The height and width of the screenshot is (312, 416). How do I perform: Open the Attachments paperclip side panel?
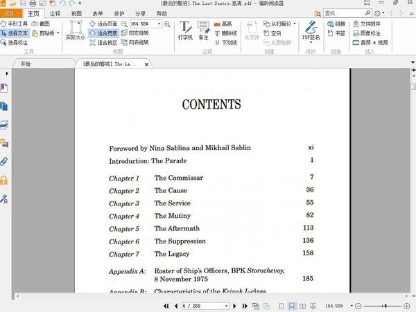pyautogui.click(x=4, y=161)
